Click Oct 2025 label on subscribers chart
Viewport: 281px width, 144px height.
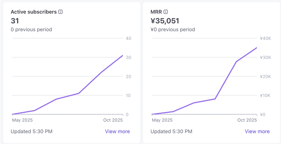coord(113,120)
